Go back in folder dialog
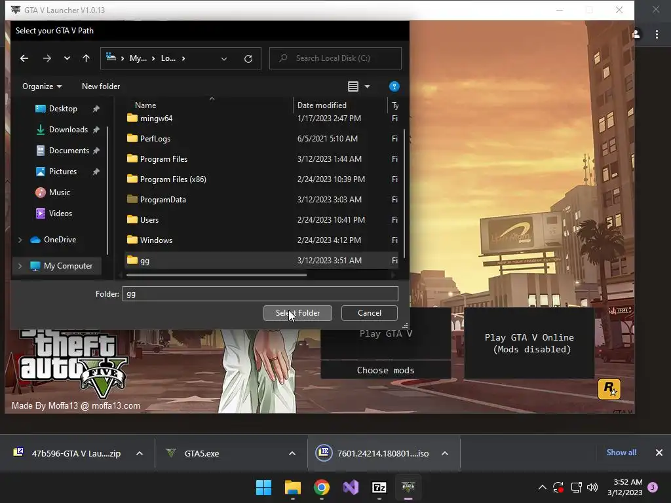Image resolution: width=671 pixels, height=503 pixels. pos(24,58)
